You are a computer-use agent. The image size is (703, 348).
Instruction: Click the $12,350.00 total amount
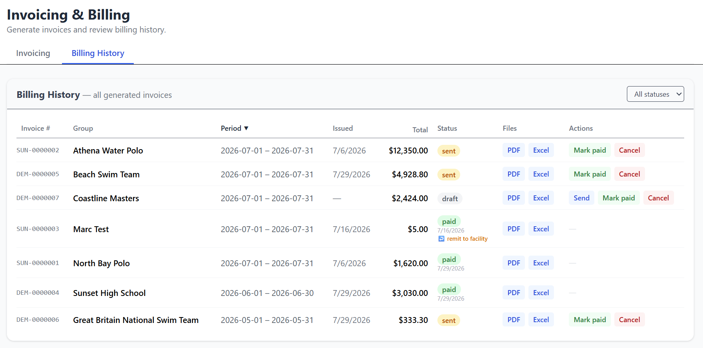(x=408, y=151)
